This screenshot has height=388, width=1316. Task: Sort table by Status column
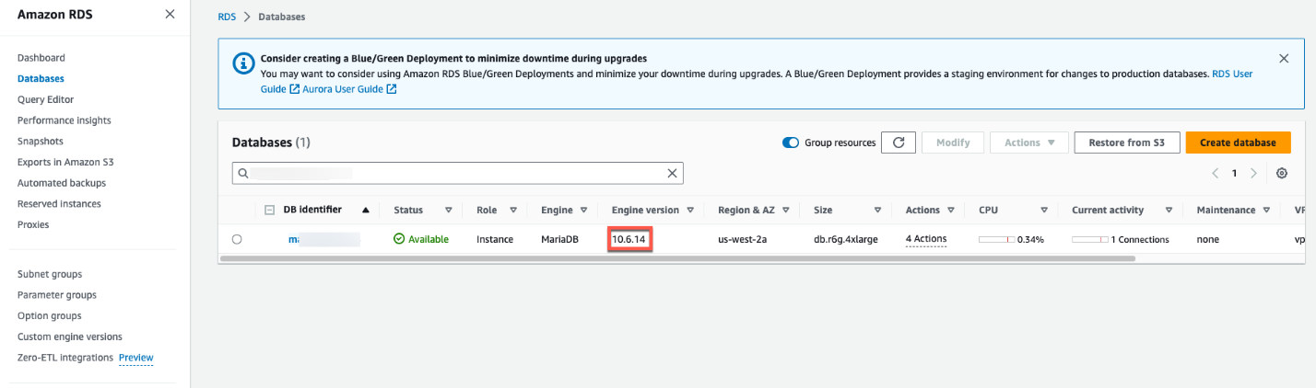(449, 210)
